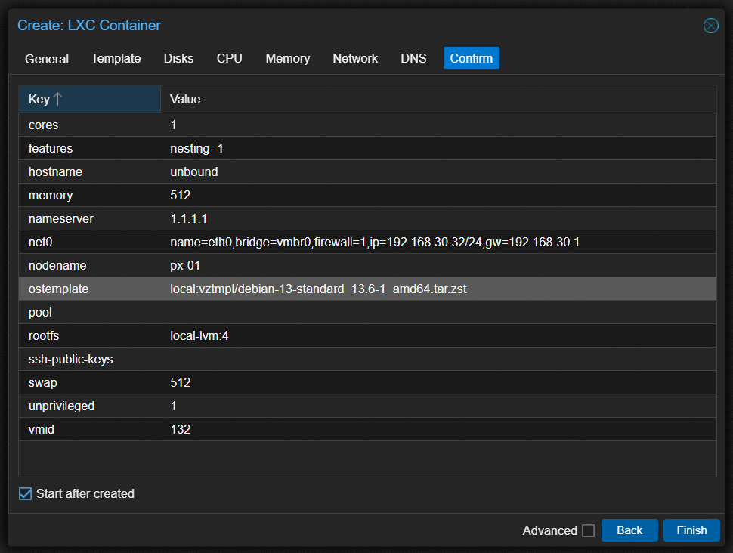
Task: Select the pool key cell
Action: point(89,312)
